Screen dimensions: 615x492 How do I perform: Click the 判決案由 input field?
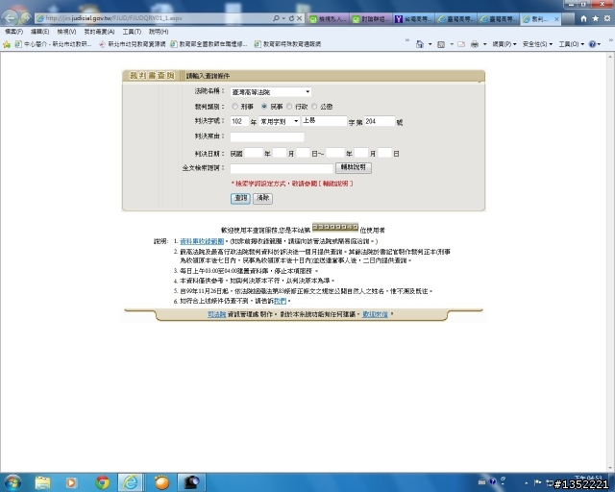tap(267, 136)
